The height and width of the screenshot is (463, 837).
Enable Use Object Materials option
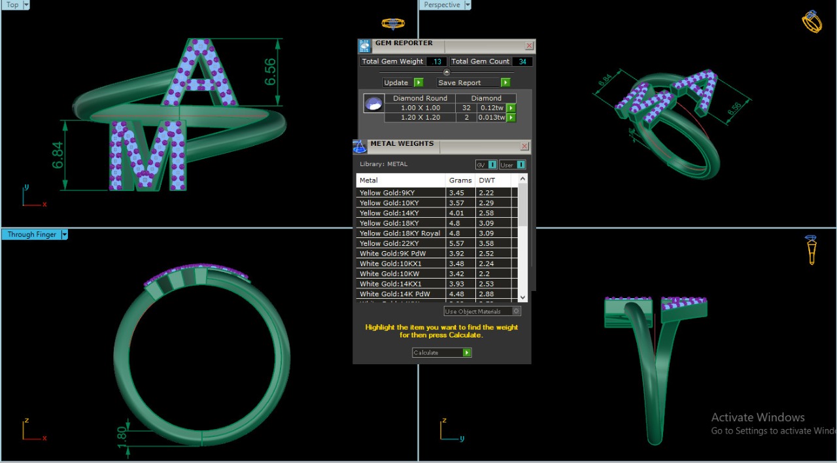click(516, 311)
